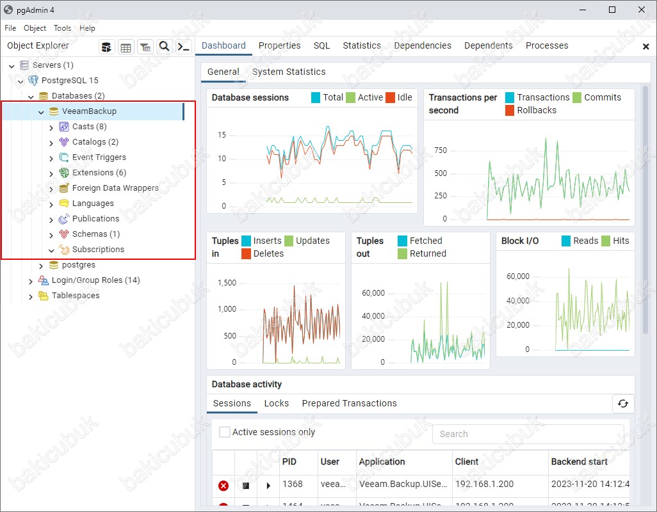Viewport: 657px width, 512px height.
Task: Click the postgres database icon
Action: tap(54, 265)
